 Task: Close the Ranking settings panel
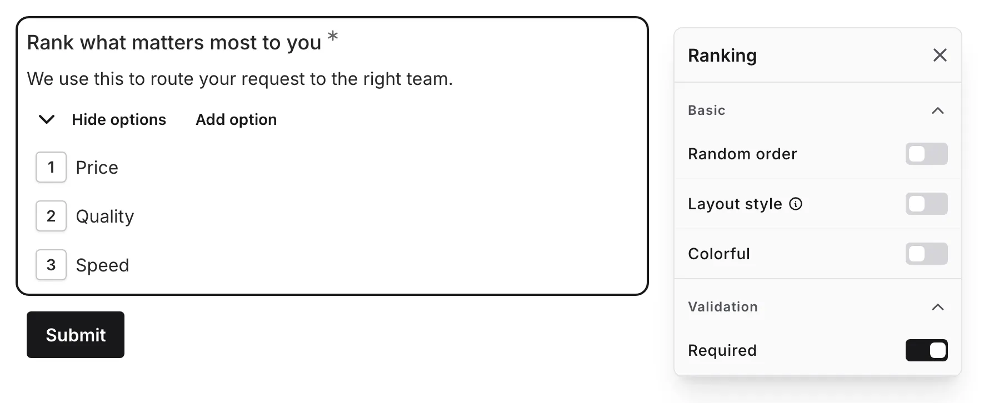tap(940, 55)
